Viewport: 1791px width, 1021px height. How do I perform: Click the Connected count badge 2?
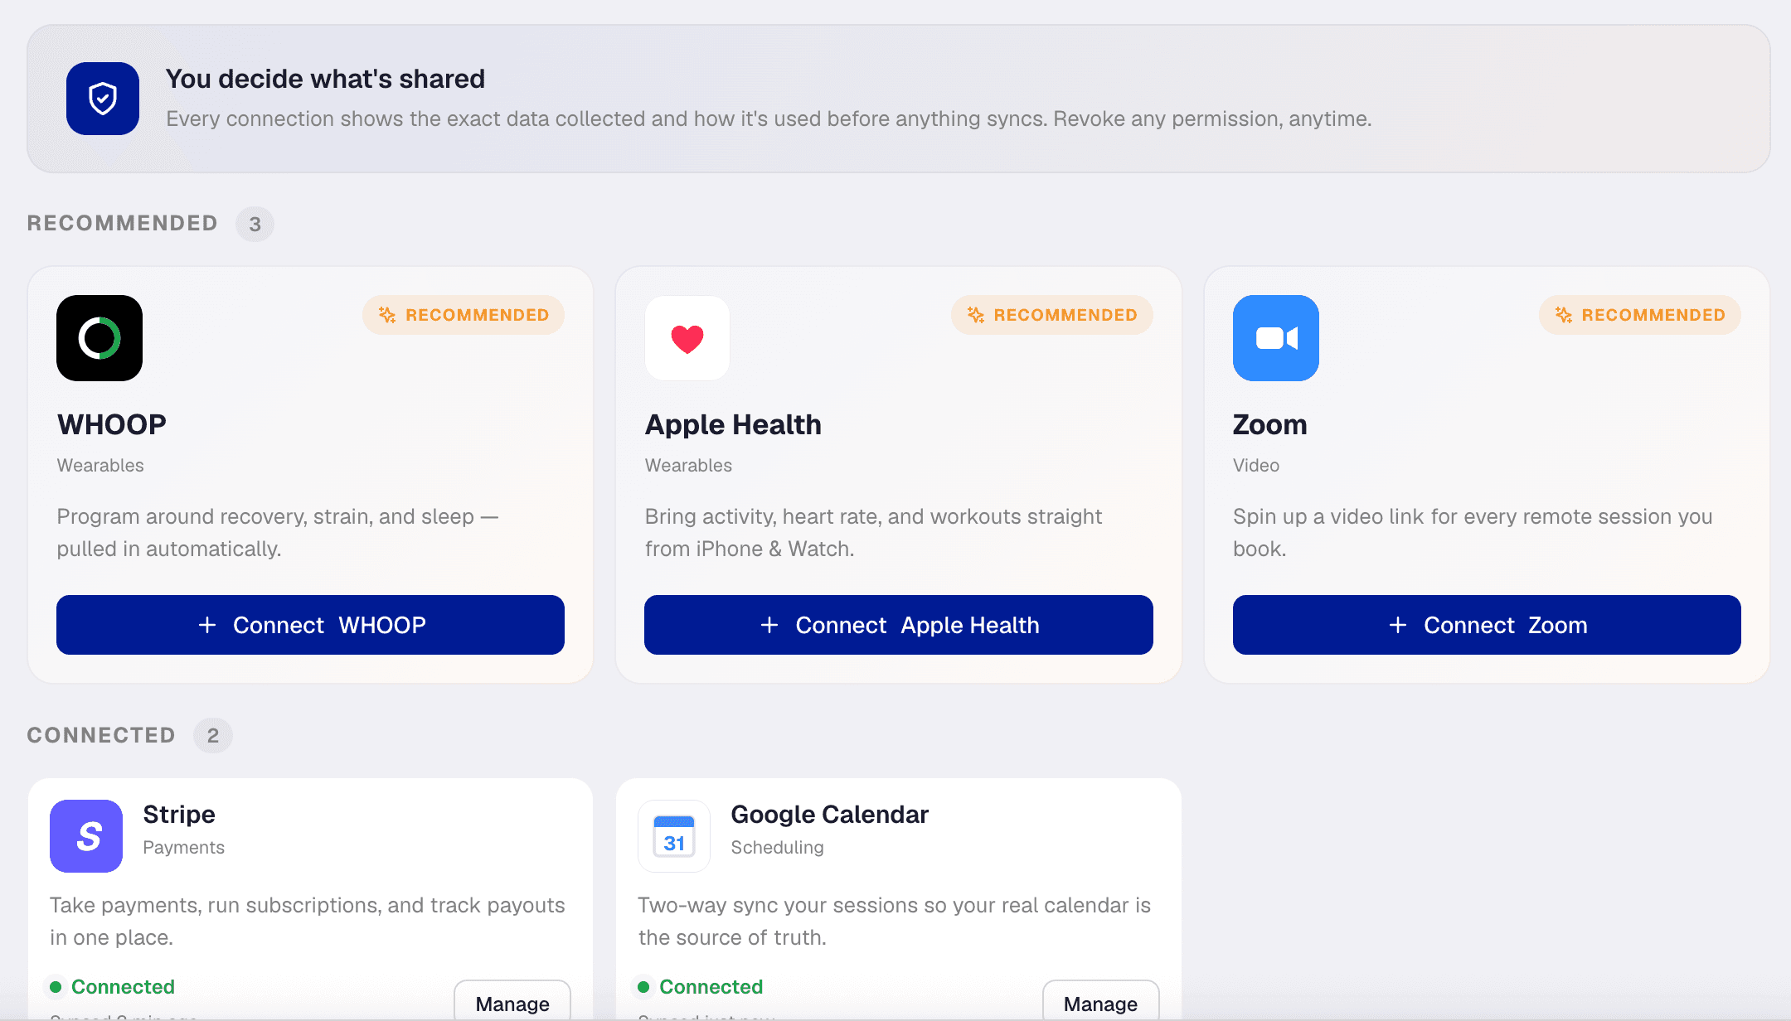pos(213,735)
